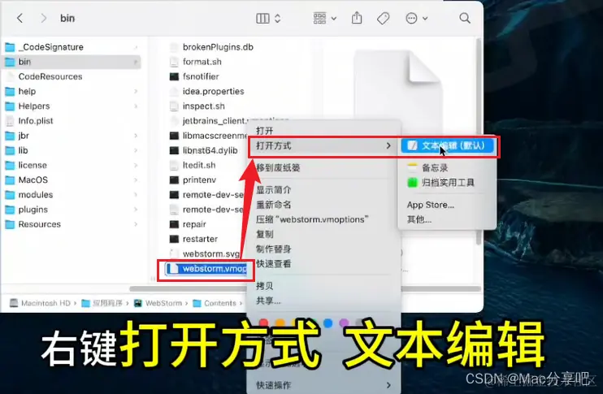Select the brokenPlugins.db file
The width and height of the screenshot is (603, 394).
point(218,47)
